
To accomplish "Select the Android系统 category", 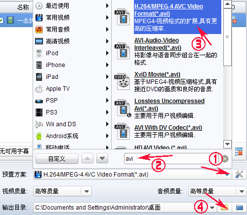I will click(x=72, y=136).
